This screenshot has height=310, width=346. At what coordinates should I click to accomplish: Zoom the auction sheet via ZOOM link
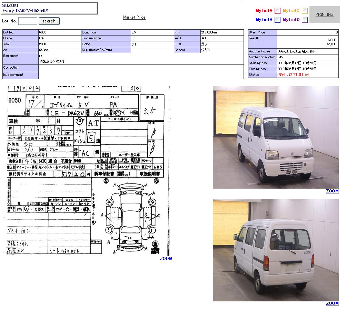[166, 259]
